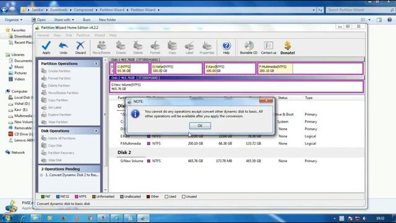Image resolution: width=396 pixels, height=223 pixels.
Task: Click the Move/Resize toolbar icon
Action: [x=101, y=46]
